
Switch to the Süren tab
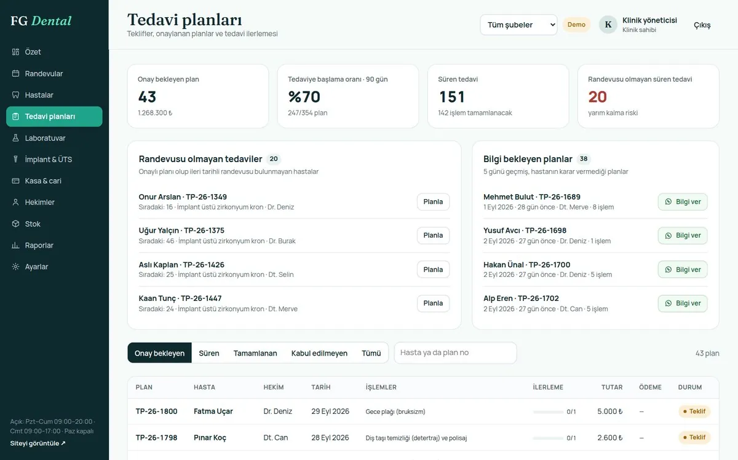point(209,353)
